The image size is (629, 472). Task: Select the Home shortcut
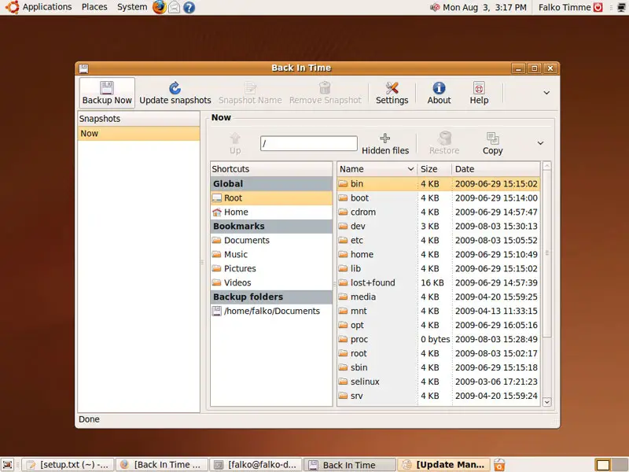pyautogui.click(x=271, y=212)
